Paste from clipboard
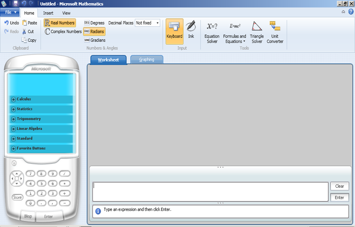Screen dimensions: 355x227 (30, 23)
